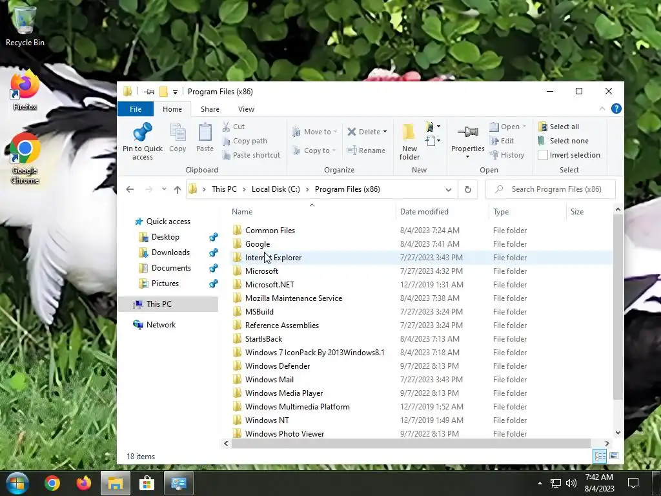
Task: Select Documents in navigation pane
Action: point(171,268)
